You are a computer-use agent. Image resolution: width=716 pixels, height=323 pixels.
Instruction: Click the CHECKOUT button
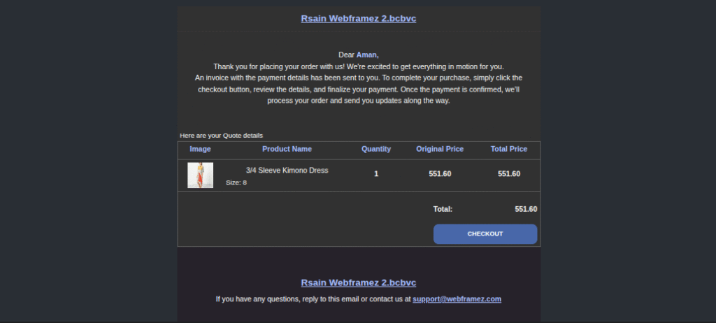(x=485, y=234)
